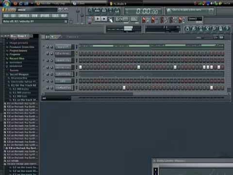Click the Undo shortcut icon
The image size is (233, 175).
tap(187, 29)
